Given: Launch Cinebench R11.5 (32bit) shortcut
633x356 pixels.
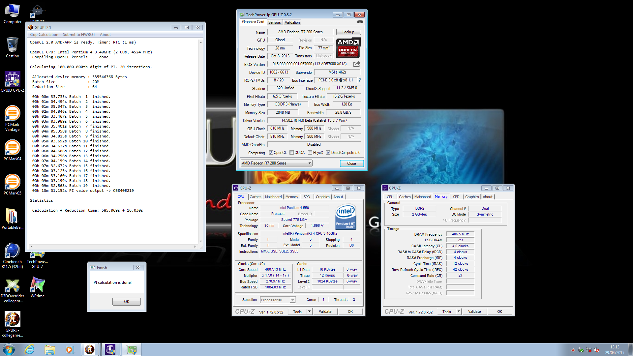Looking at the screenshot, I should point(13,256).
